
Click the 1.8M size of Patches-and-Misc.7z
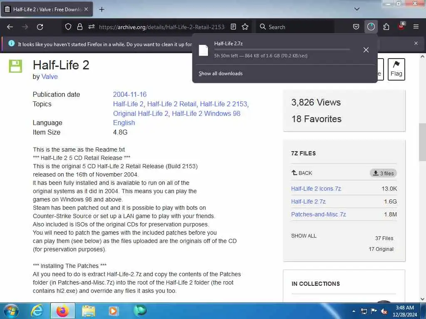click(x=390, y=214)
